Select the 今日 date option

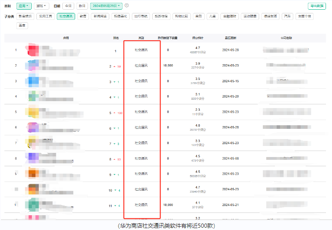68,6
